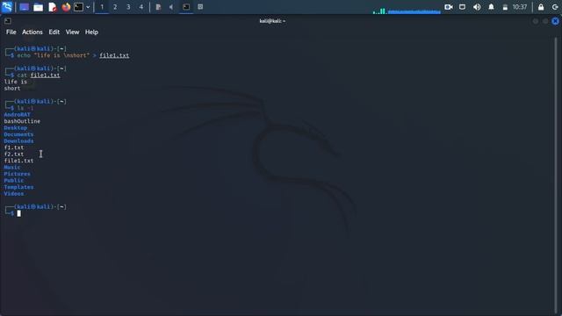
Task: Open the View menu
Action: [72, 32]
